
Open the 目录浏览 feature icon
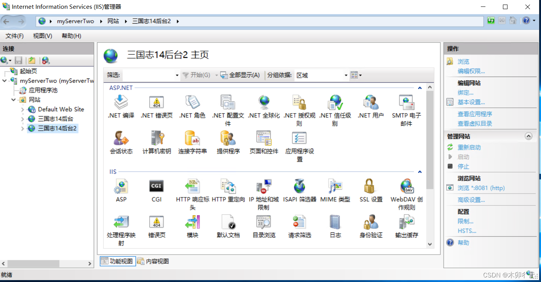pyautogui.click(x=264, y=222)
